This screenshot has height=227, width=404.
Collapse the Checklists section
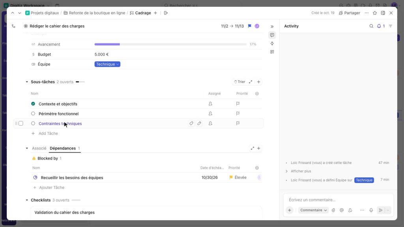point(27,200)
